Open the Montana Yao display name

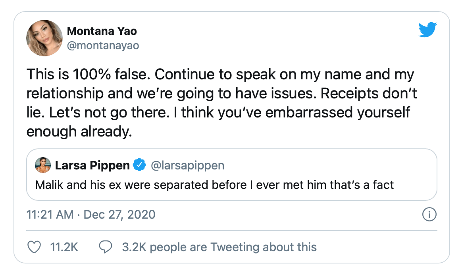pos(102,31)
